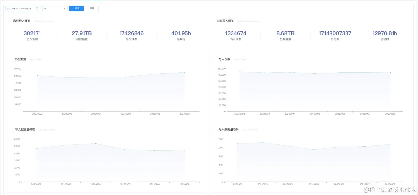
Task: Click the blue 查询 search button
Action: (76, 8)
